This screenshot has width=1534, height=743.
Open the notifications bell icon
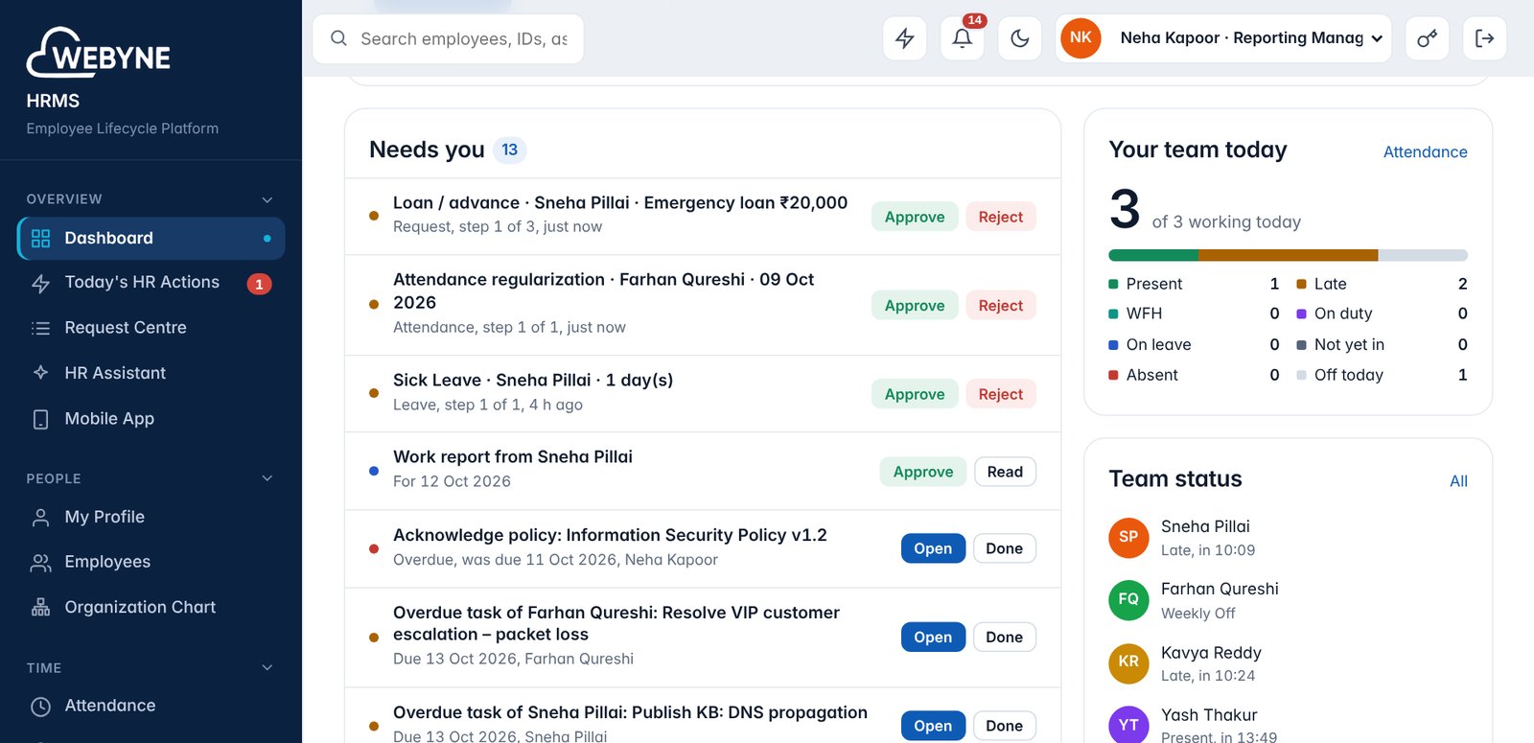coord(962,38)
